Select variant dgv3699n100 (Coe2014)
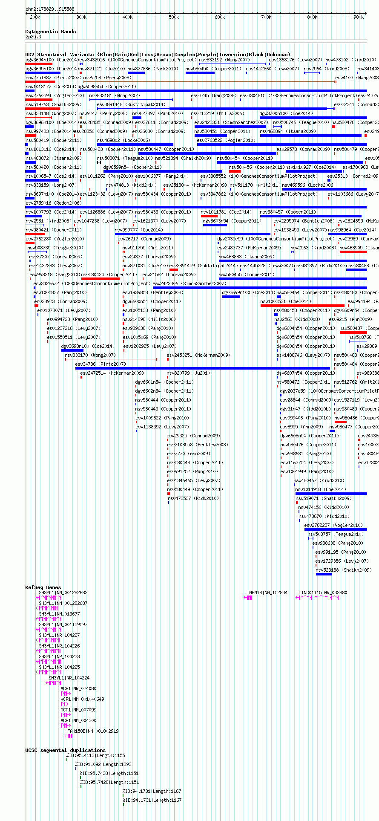This screenshot has width=379, height=821. tap(249, 293)
